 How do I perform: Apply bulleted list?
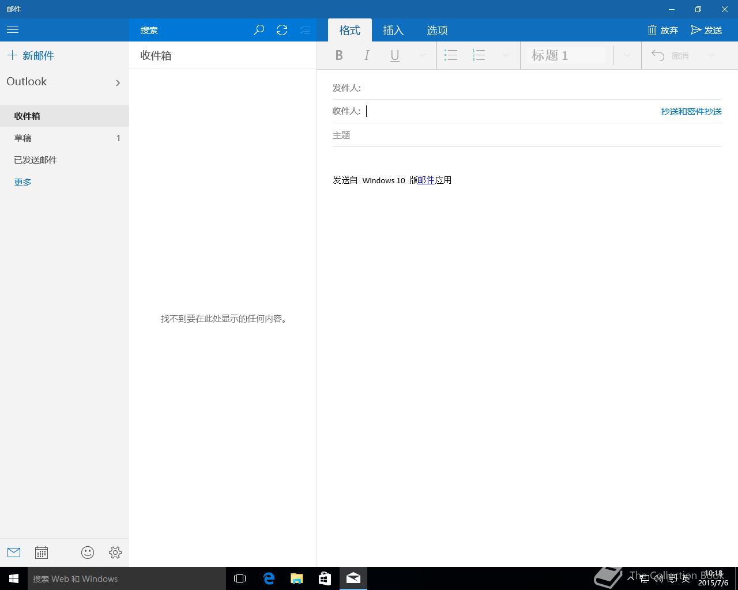click(451, 55)
